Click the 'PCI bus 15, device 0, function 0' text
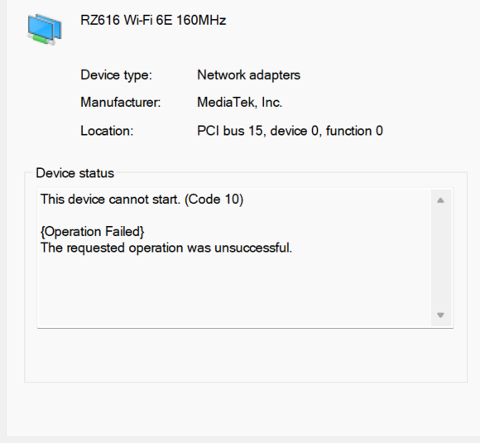Screen dimensions: 480x443 290,131
